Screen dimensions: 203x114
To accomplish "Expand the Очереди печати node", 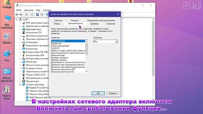I will pos(20,68).
